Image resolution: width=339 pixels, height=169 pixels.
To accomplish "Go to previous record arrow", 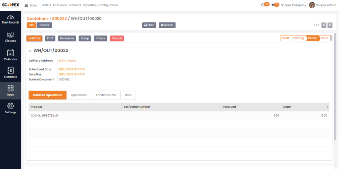I will pyautogui.click(x=324, y=25).
